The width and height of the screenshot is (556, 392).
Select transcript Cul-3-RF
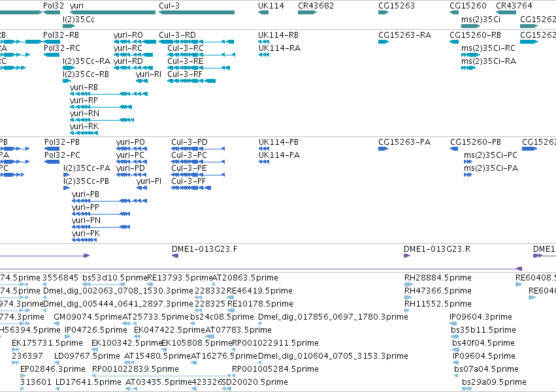(185, 74)
